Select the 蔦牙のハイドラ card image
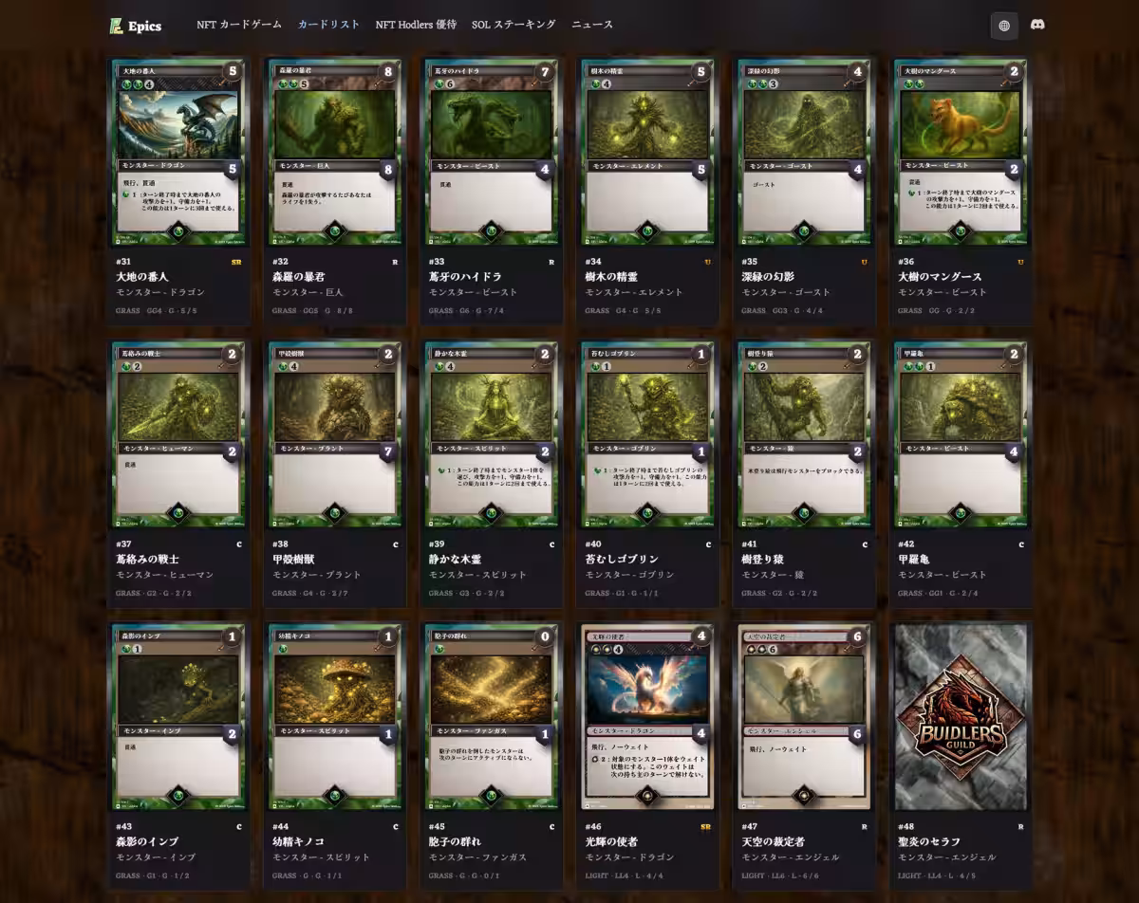 492,152
